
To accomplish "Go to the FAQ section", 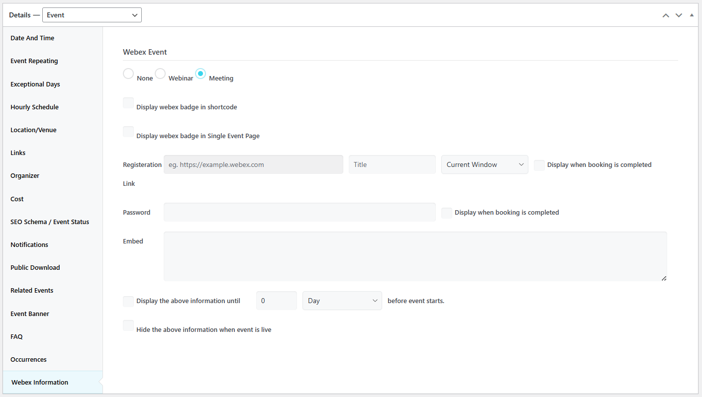I will point(16,336).
